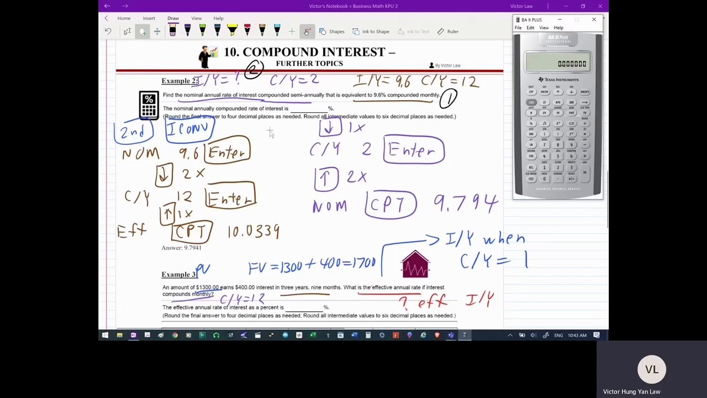Hit the CPT key on the calculator
The height and width of the screenshot is (398, 707).
point(531,92)
